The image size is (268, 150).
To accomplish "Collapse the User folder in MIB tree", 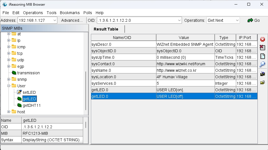I will click(9, 86).
